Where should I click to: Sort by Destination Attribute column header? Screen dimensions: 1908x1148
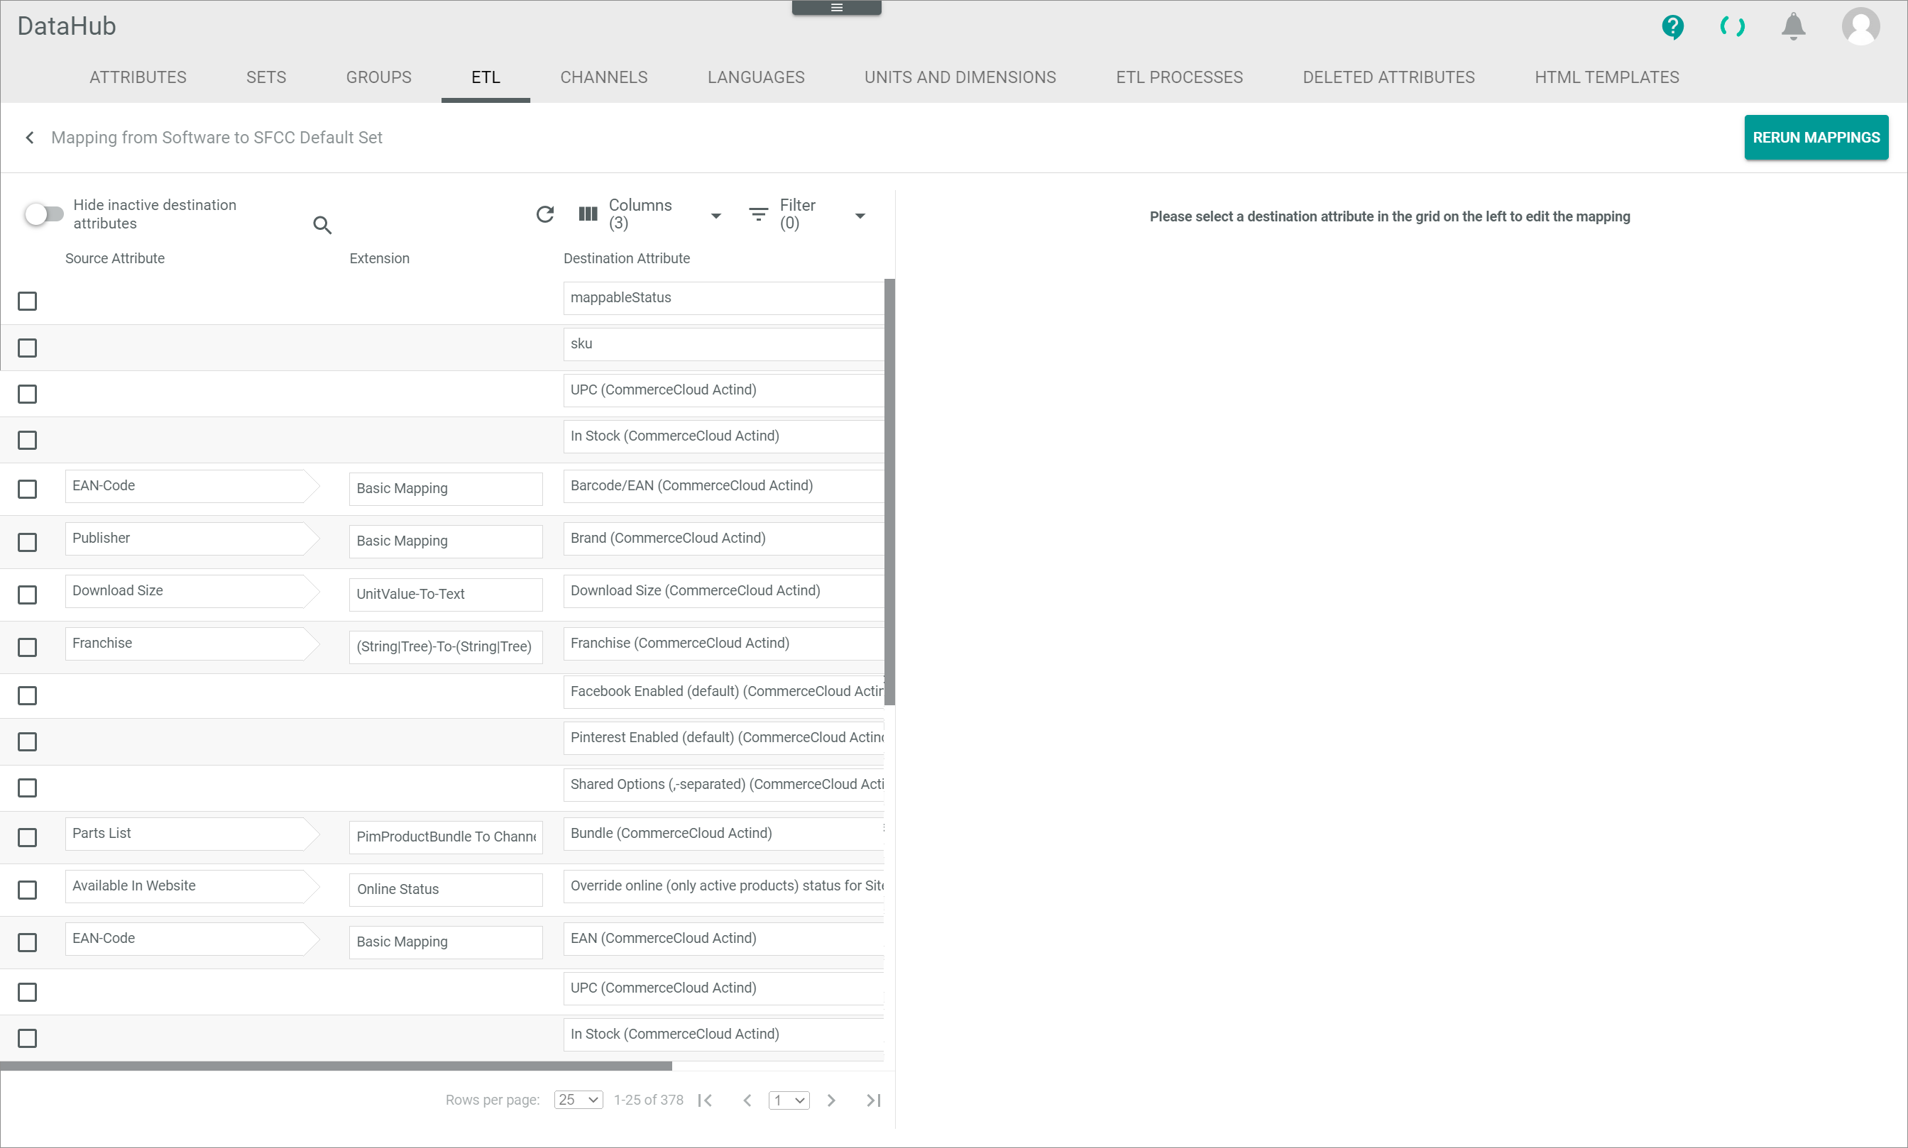(626, 258)
